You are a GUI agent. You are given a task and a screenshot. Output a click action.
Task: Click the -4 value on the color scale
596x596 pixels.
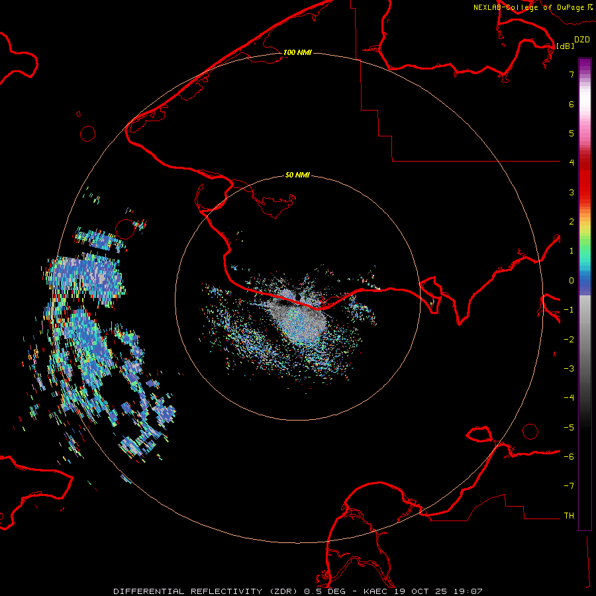coord(569,398)
